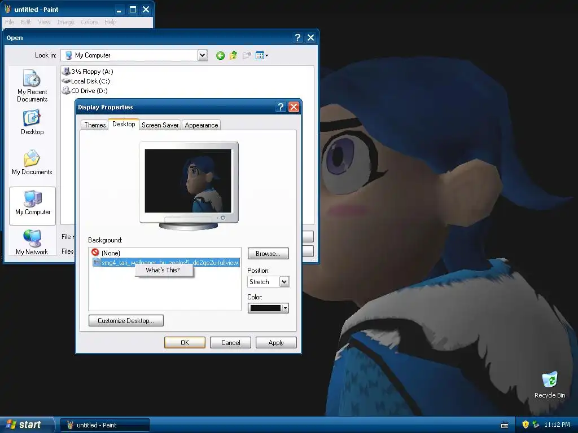Switch to the Themes tab
Screen dimensions: 578x433
(95, 125)
